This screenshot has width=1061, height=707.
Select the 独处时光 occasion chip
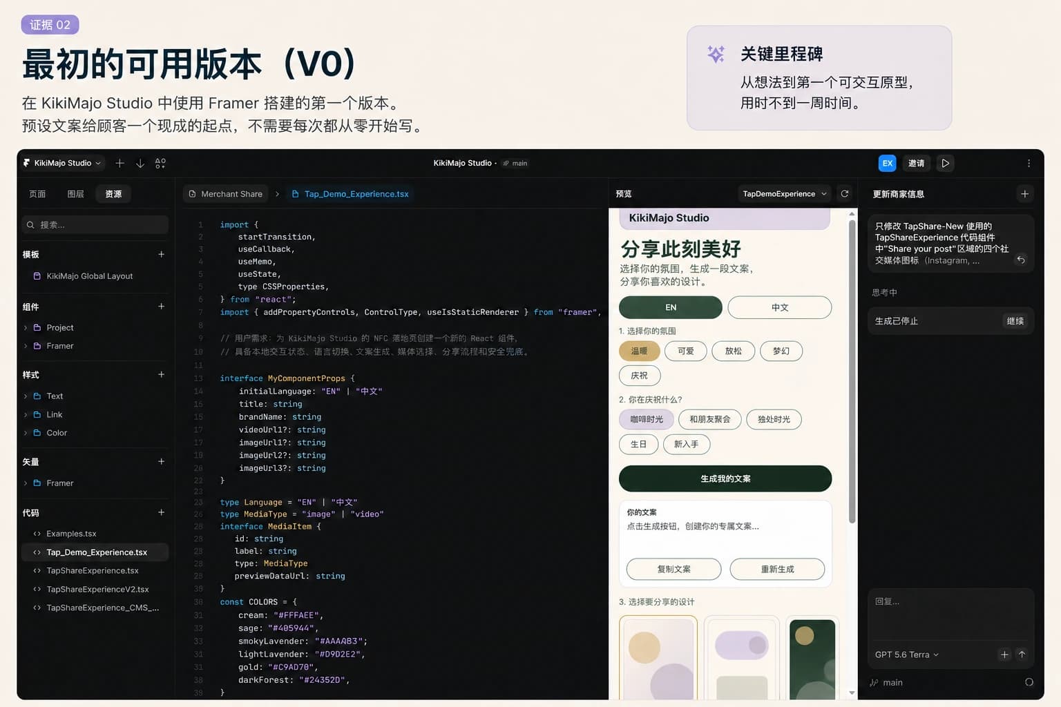pyautogui.click(x=774, y=419)
